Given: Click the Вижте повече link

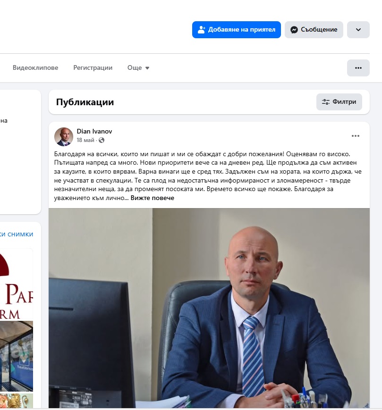Looking at the screenshot, I should point(152,198).
